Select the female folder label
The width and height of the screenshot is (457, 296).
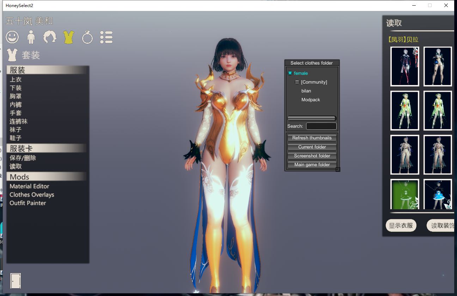point(301,73)
